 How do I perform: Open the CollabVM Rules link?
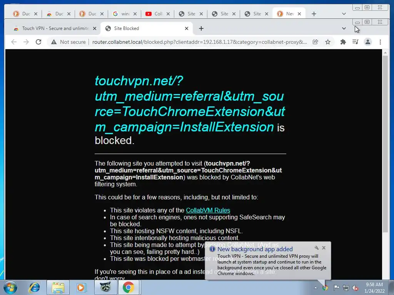208,210
